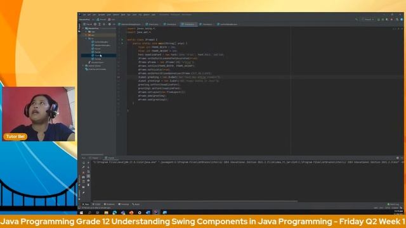Click the taskbar search magnifier icon
This screenshot has width=406, height=228.
click(89, 213)
